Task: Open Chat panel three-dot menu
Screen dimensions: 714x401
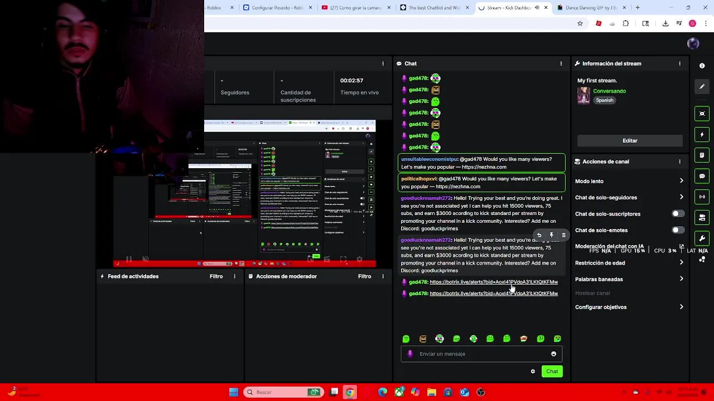Action: 561,63
